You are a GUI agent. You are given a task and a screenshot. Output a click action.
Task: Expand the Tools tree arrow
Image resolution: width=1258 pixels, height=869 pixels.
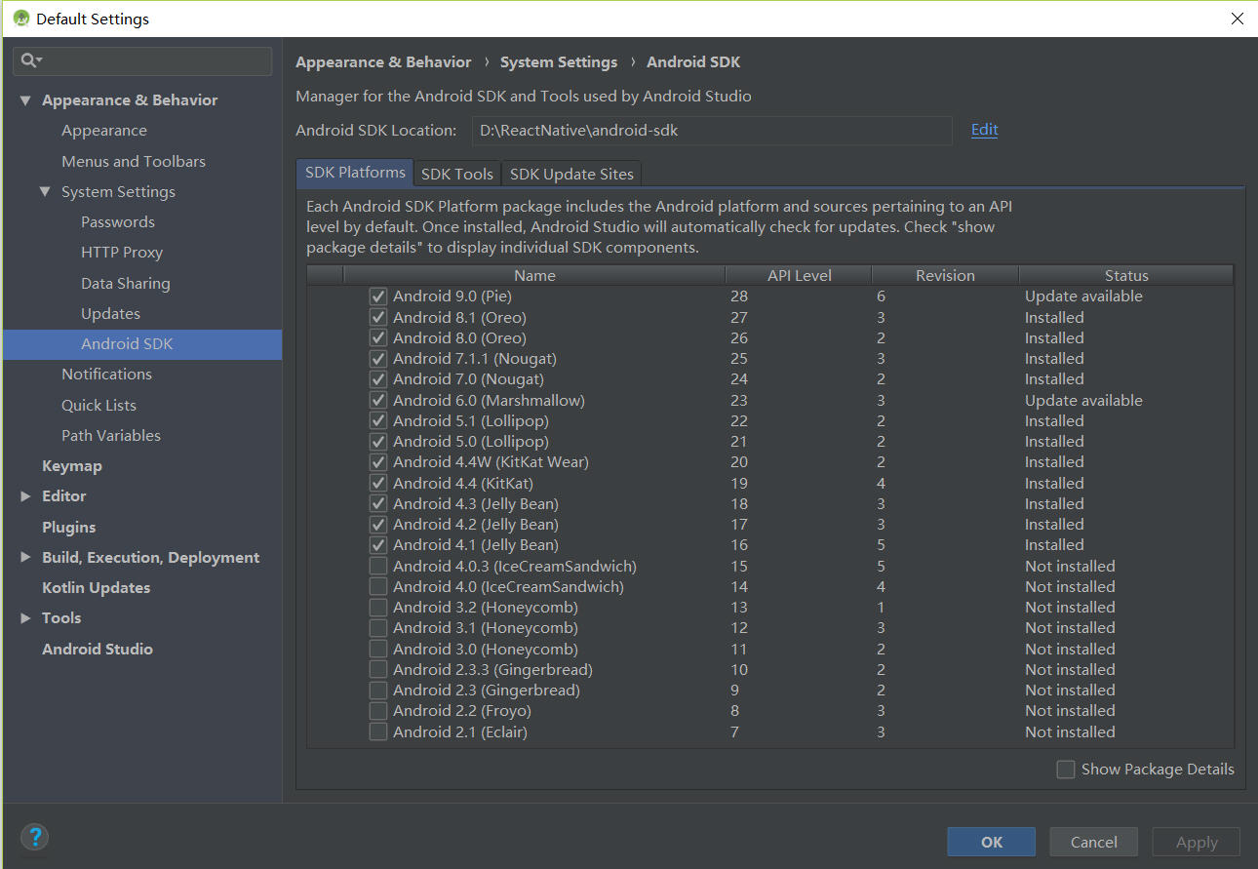(25, 618)
